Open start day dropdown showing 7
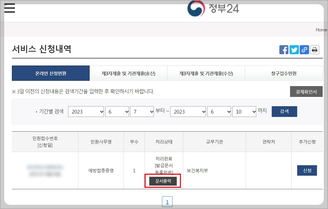The width and height of the screenshot is (328, 209). [x=142, y=112]
